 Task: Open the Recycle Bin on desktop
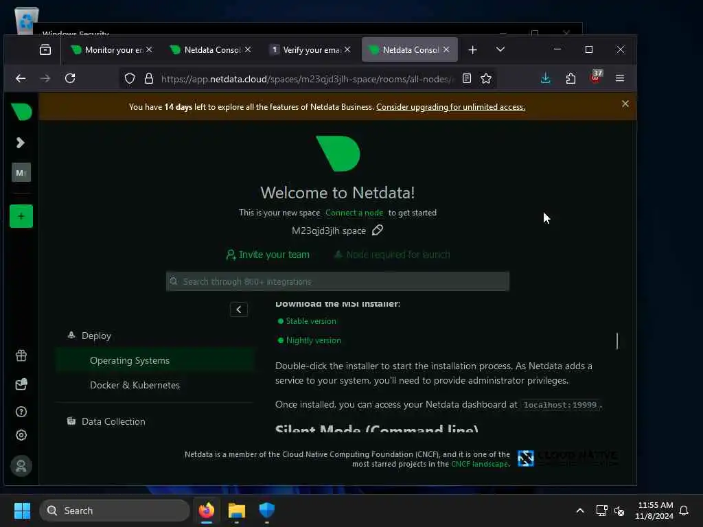click(x=27, y=20)
